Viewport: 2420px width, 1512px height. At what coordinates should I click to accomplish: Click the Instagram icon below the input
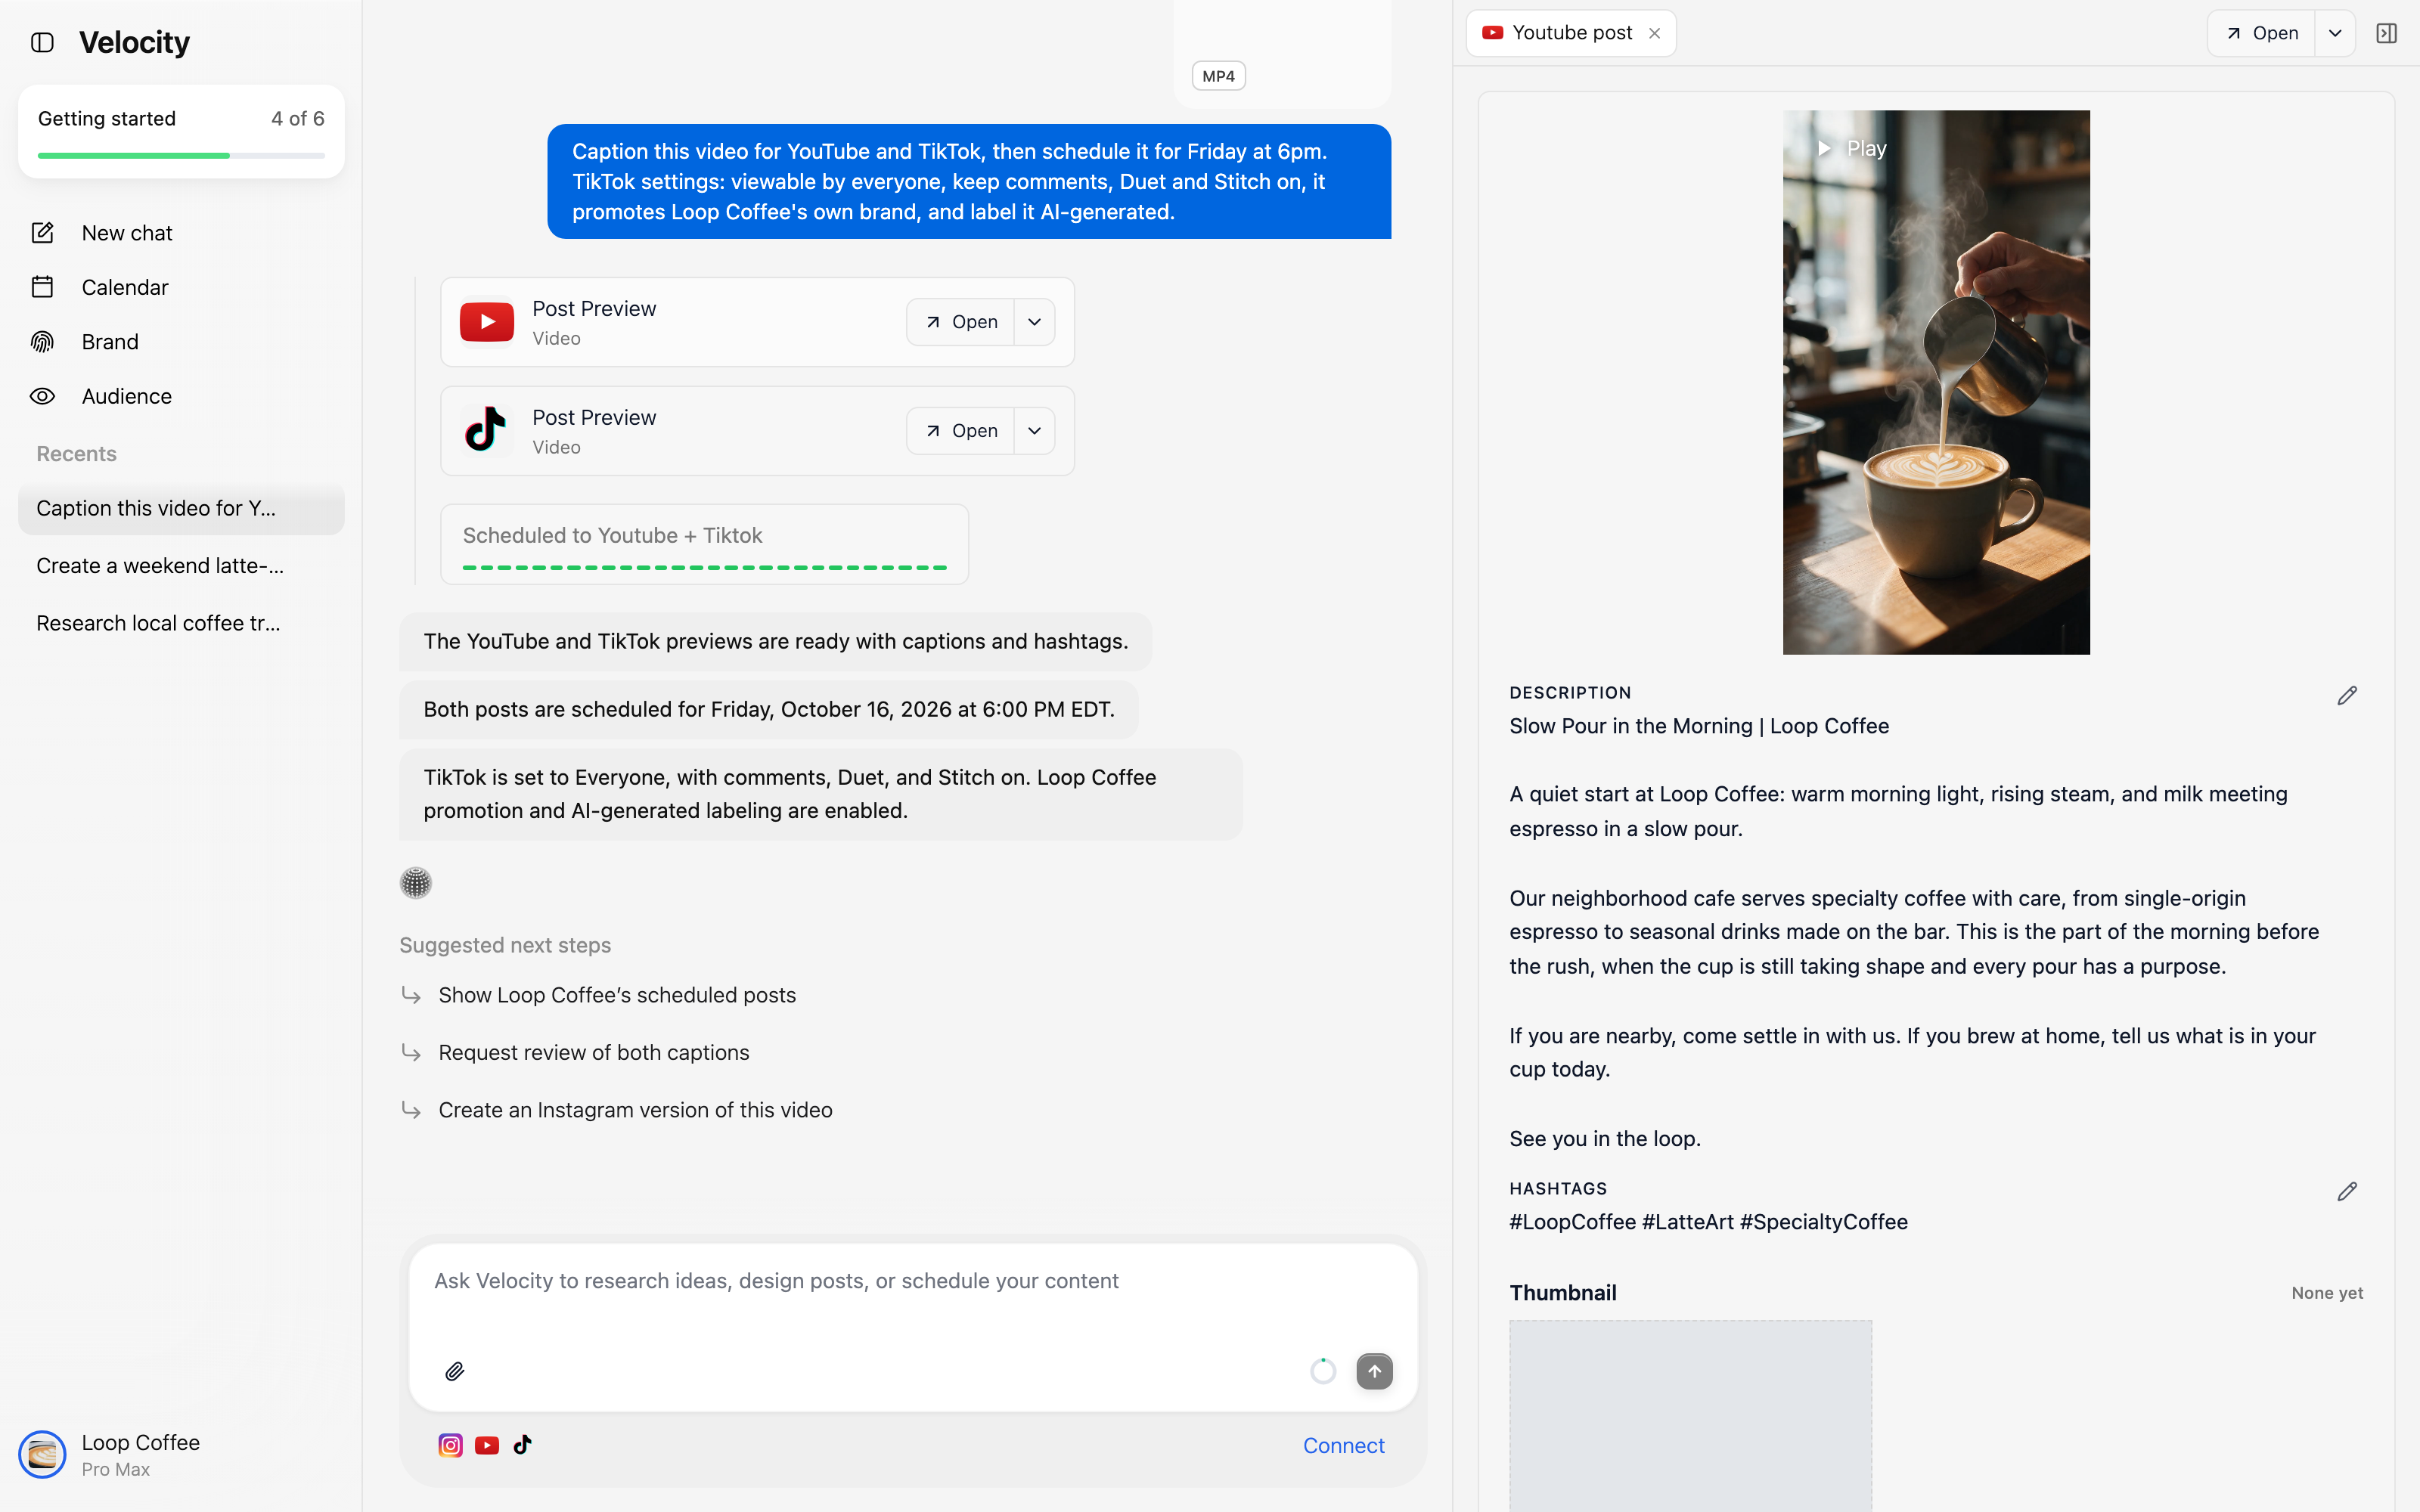tap(450, 1445)
